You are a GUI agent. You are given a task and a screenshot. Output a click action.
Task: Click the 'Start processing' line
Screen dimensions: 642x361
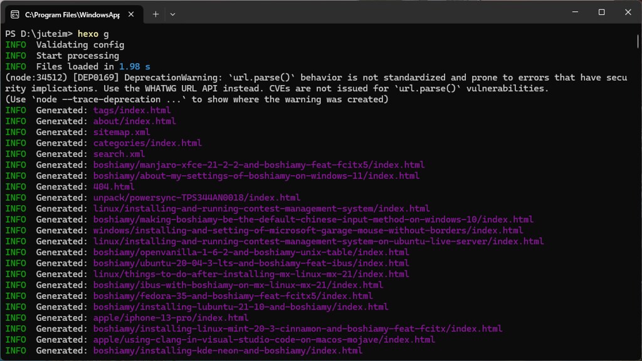pos(77,56)
